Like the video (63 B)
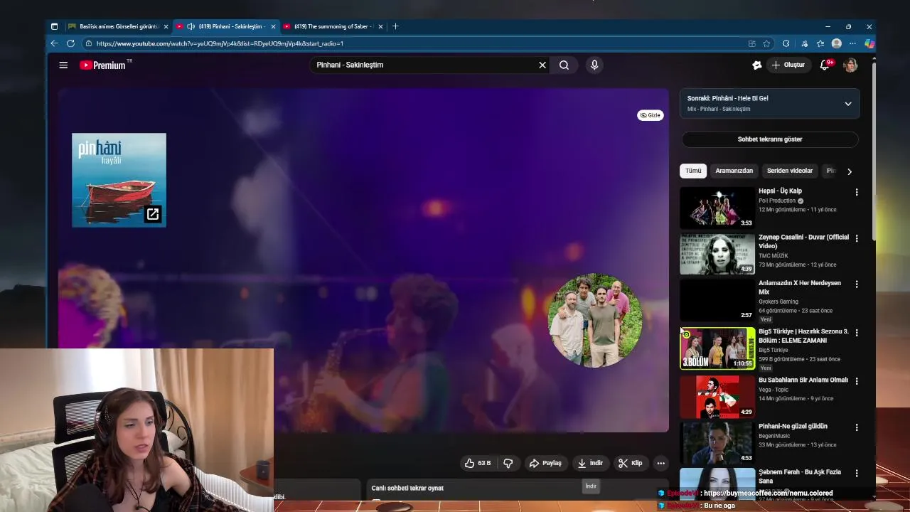The height and width of the screenshot is (512, 910). point(478,463)
